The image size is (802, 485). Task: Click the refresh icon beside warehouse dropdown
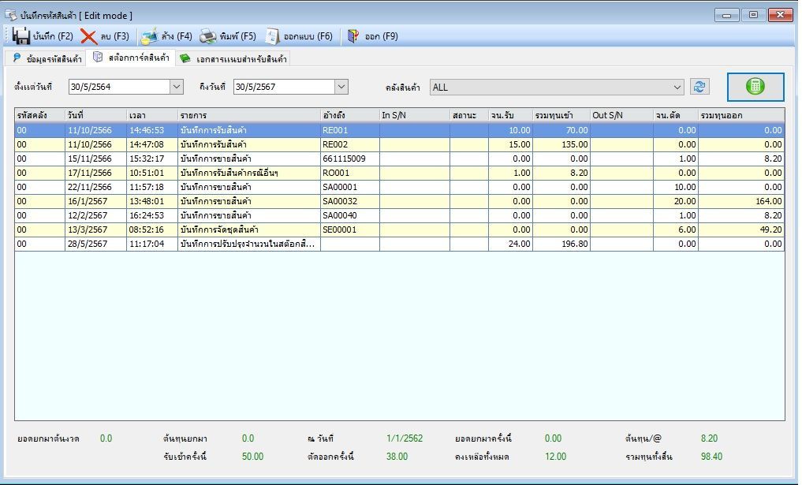coord(699,87)
